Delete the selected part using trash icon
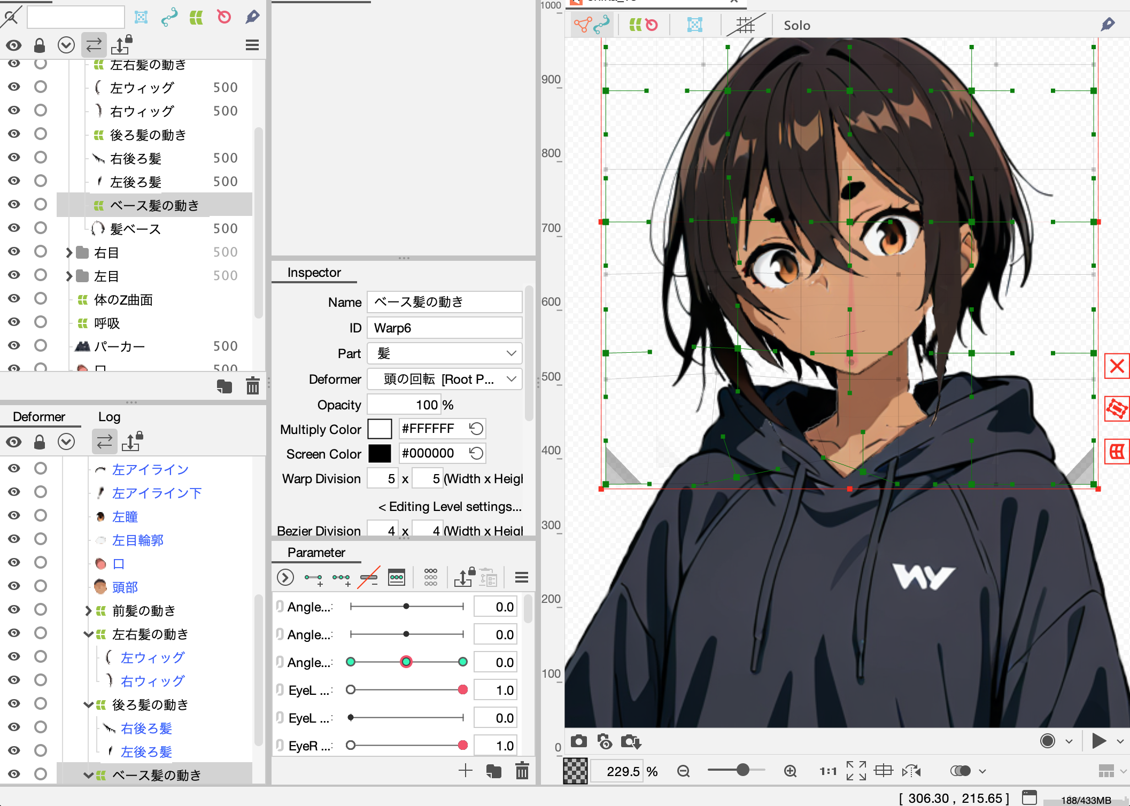Image resolution: width=1130 pixels, height=806 pixels. click(252, 386)
